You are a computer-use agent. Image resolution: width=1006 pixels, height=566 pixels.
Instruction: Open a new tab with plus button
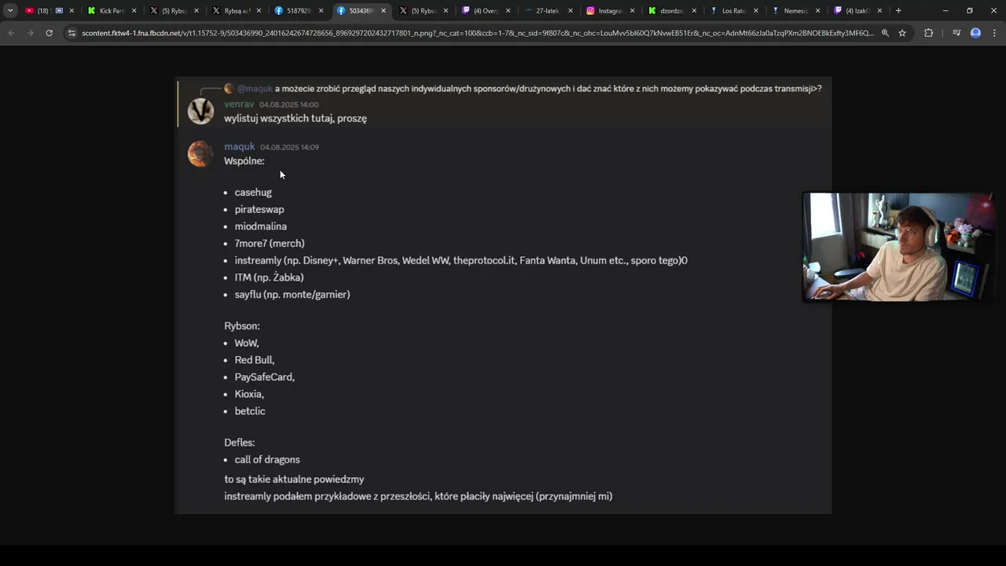[x=898, y=11]
